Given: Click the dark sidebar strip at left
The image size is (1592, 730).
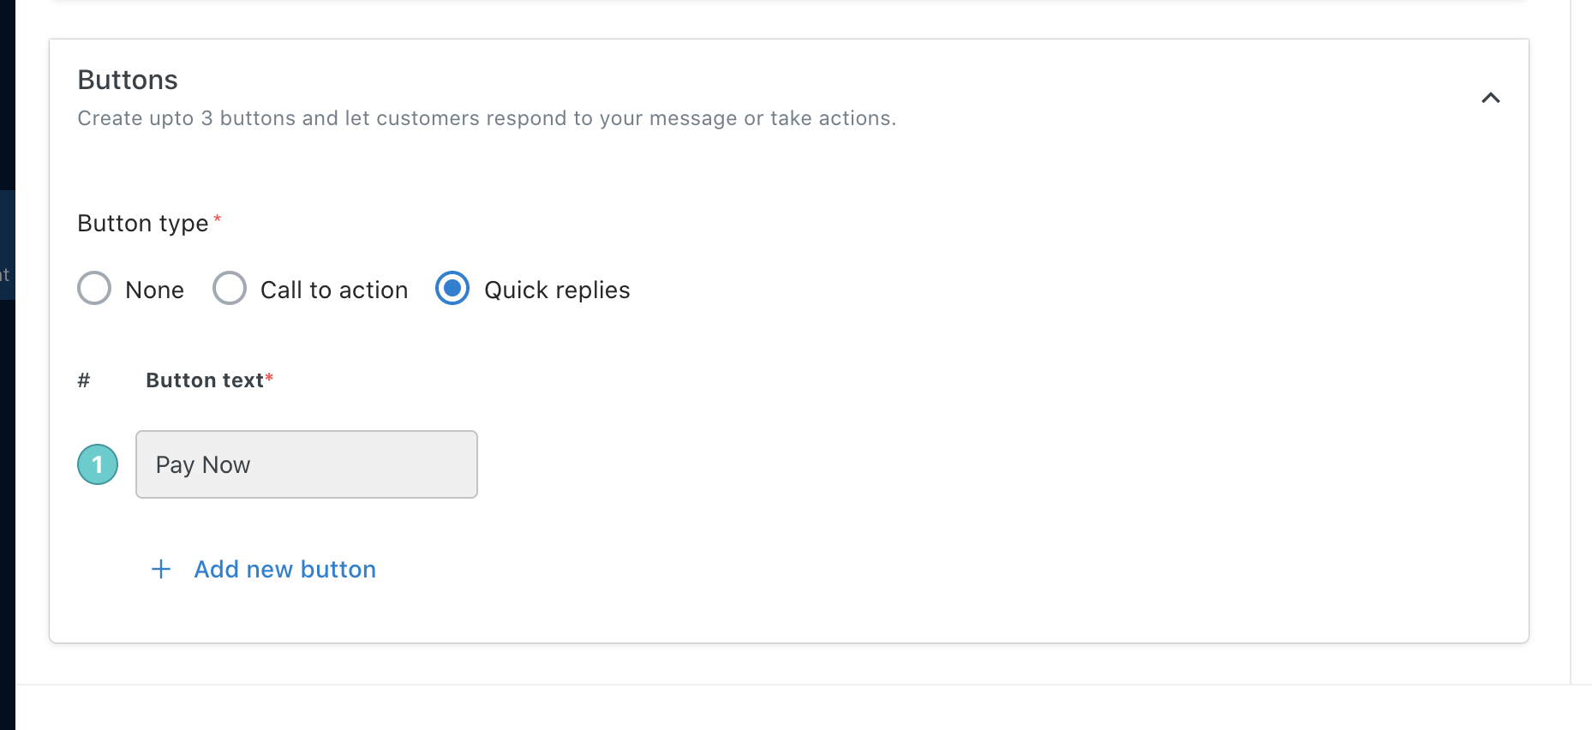Looking at the screenshot, I should pos(8,514).
